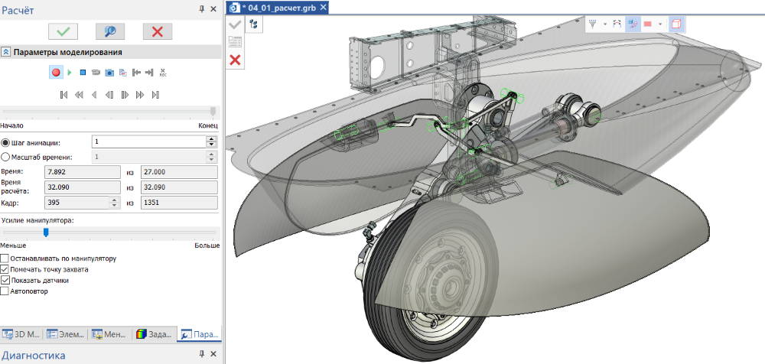Click the preview magnifier button
Screen dimensions: 765x364
pyautogui.click(x=109, y=31)
